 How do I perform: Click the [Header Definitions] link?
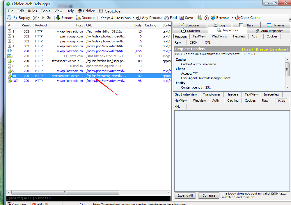click(272, 49)
